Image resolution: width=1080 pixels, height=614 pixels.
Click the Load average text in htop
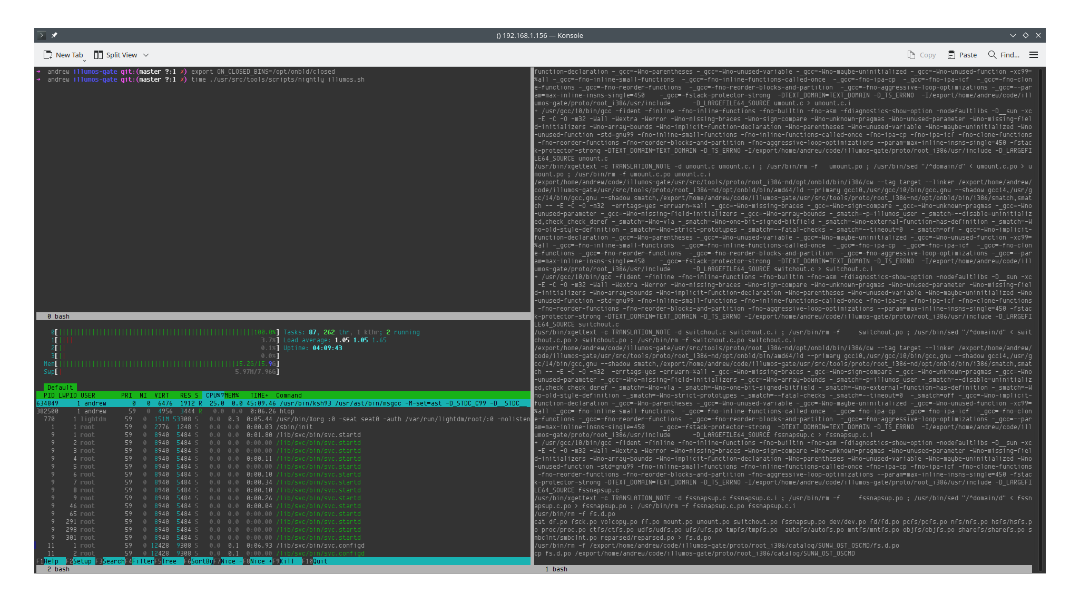(335, 340)
